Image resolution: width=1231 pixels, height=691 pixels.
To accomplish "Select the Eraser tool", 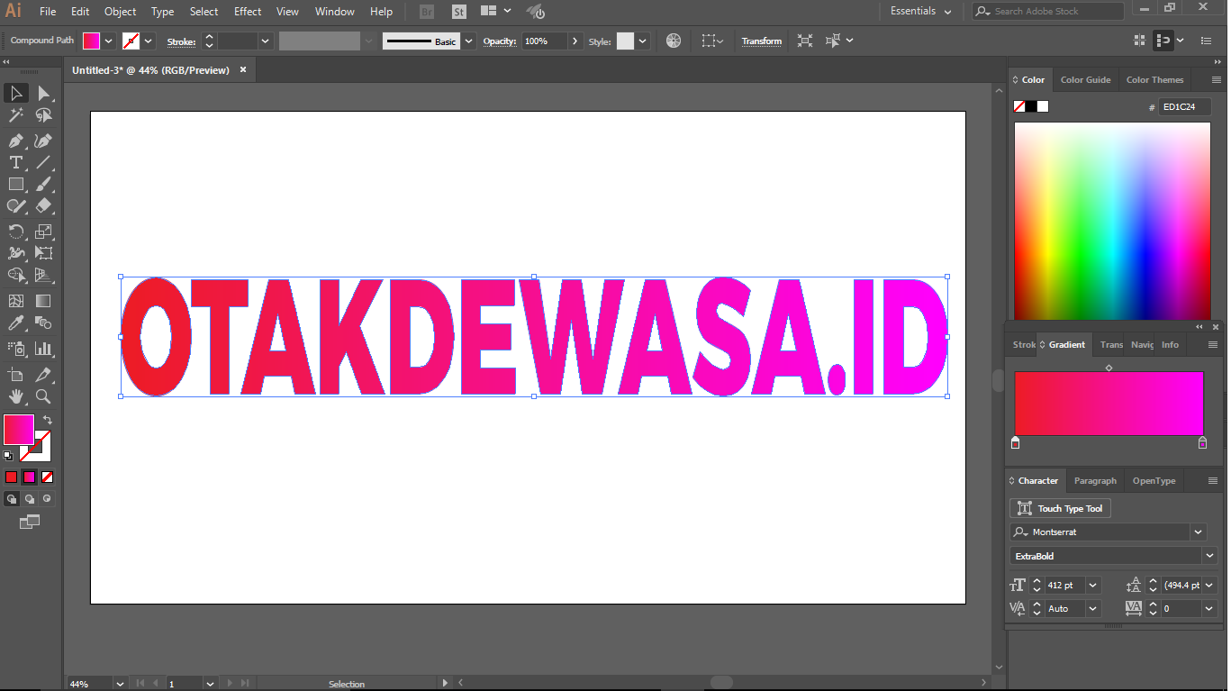I will point(43,206).
